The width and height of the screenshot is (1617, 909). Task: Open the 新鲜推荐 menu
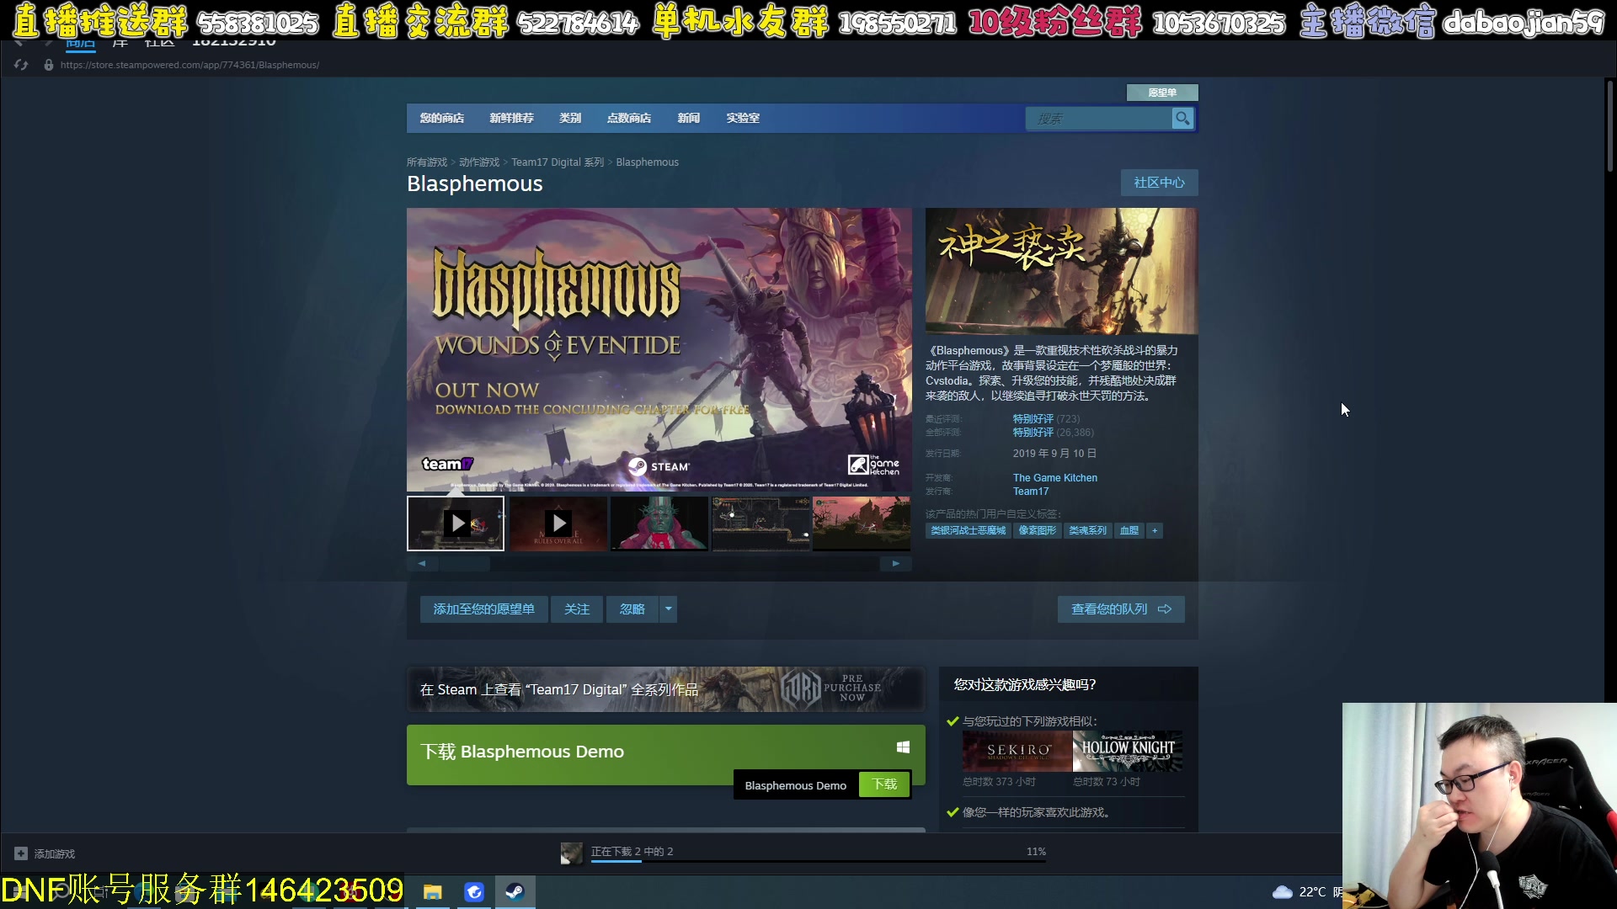(x=511, y=119)
